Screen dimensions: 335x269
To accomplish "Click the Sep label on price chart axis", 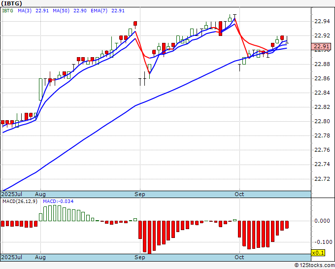I will [x=140, y=194].
